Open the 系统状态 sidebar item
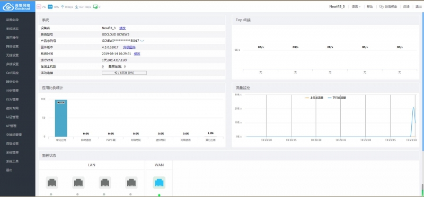This screenshot has width=424, height=197. pos(12,29)
